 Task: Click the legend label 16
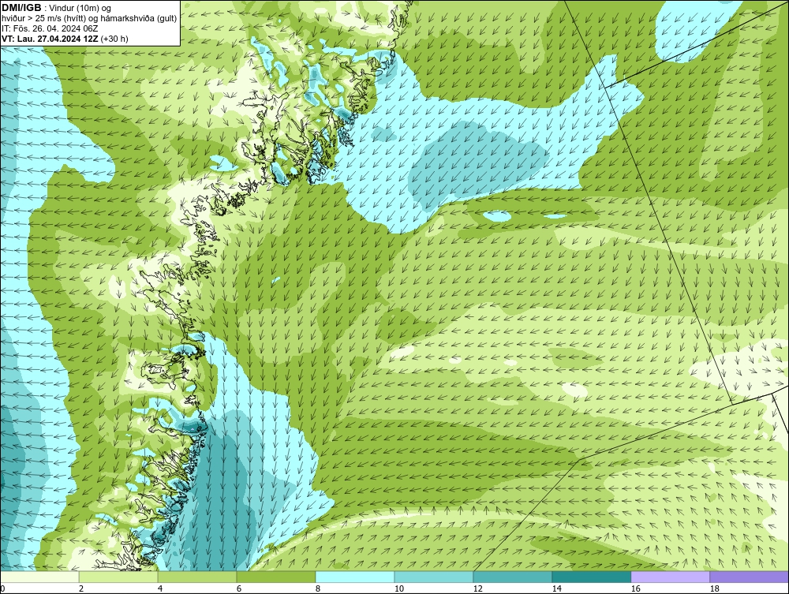coord(635,588)
